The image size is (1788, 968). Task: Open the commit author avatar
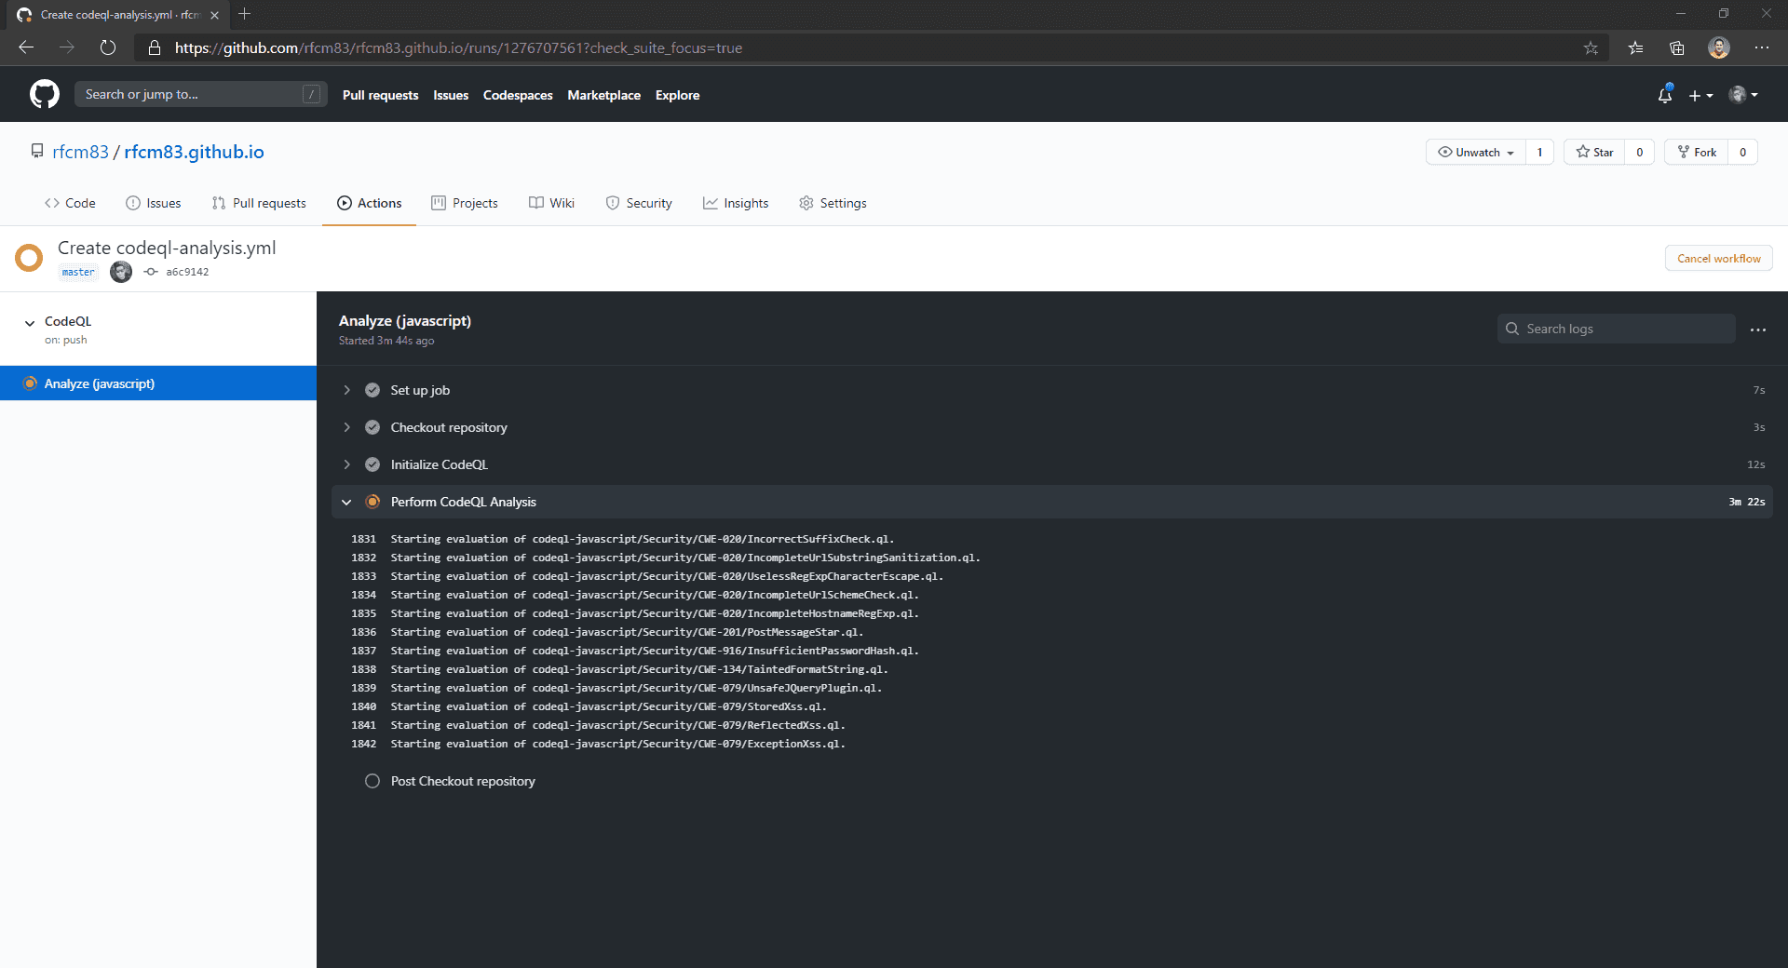121,272
